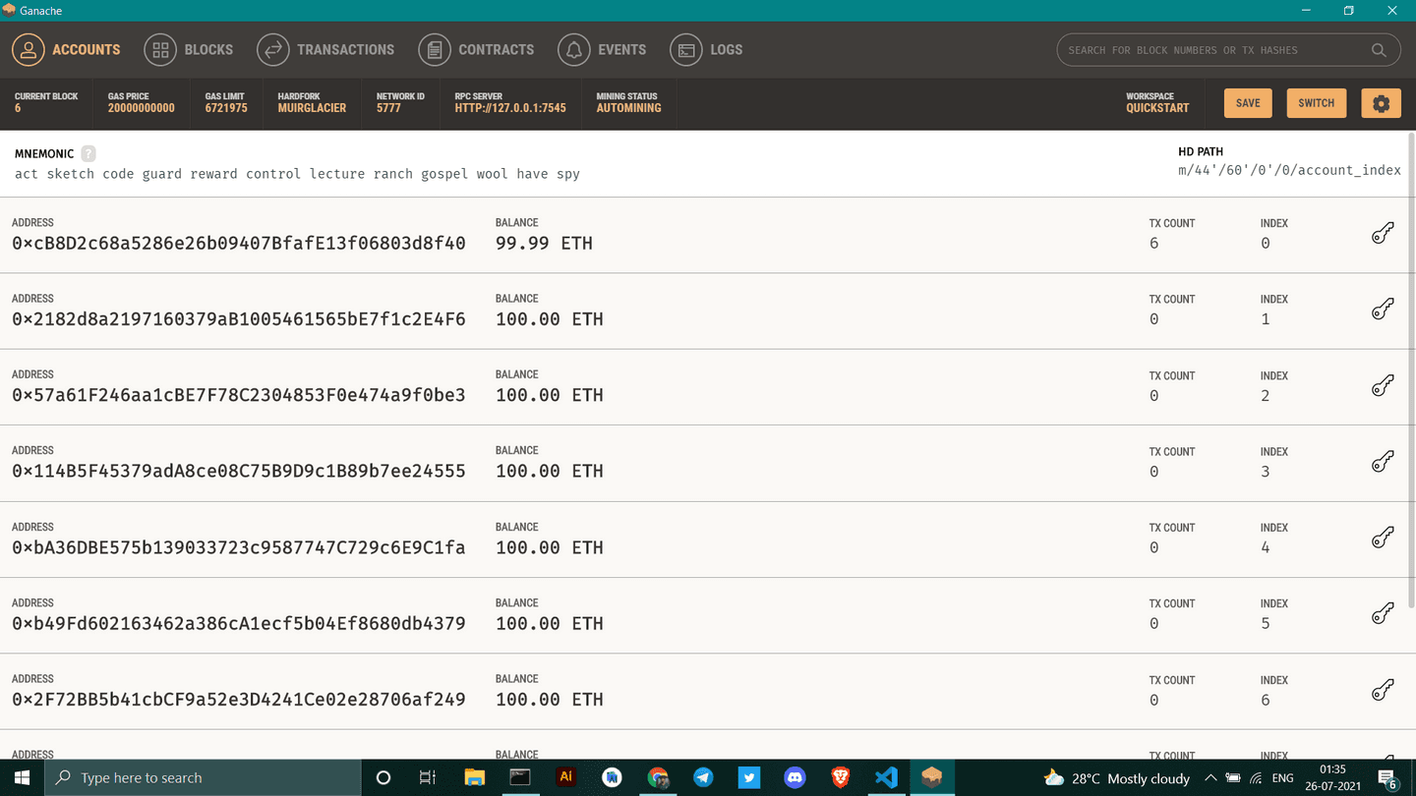Image resolution: width=1416 pixels, height=796 pixels.
Task: Click the current block number 6
Action: pyautogui.click(x=18, y=108)
